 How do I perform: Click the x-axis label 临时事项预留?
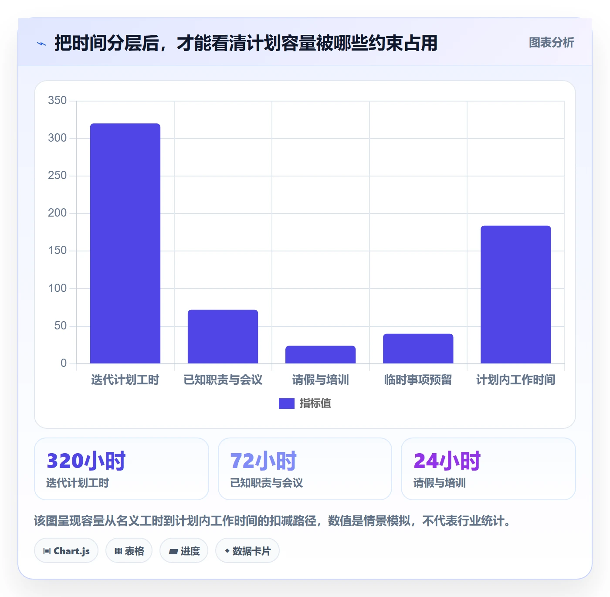[418, 380]
